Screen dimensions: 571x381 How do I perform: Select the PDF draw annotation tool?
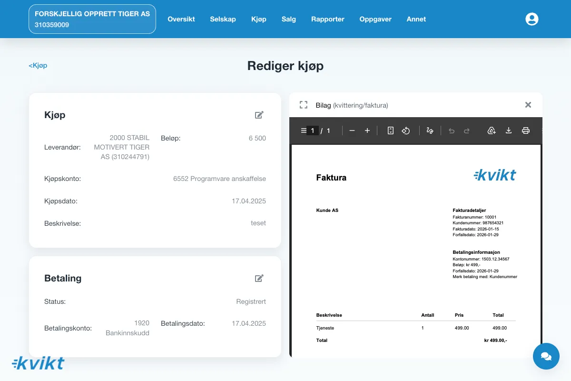pyautogui.click(x=430, y=130)
